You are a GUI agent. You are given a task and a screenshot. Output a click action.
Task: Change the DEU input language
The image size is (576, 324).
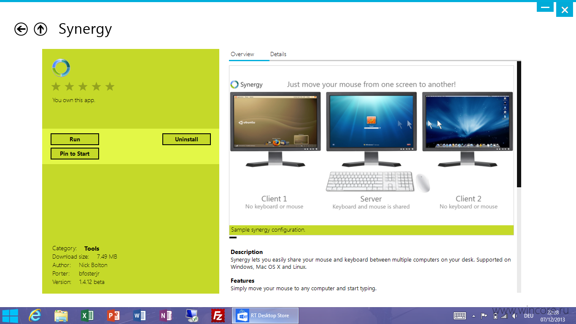point(528,316)
